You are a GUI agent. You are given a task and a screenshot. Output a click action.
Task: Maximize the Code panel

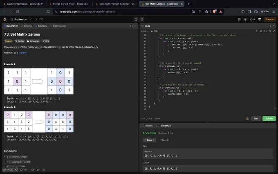pyautogui.click(x=269, y=26)
